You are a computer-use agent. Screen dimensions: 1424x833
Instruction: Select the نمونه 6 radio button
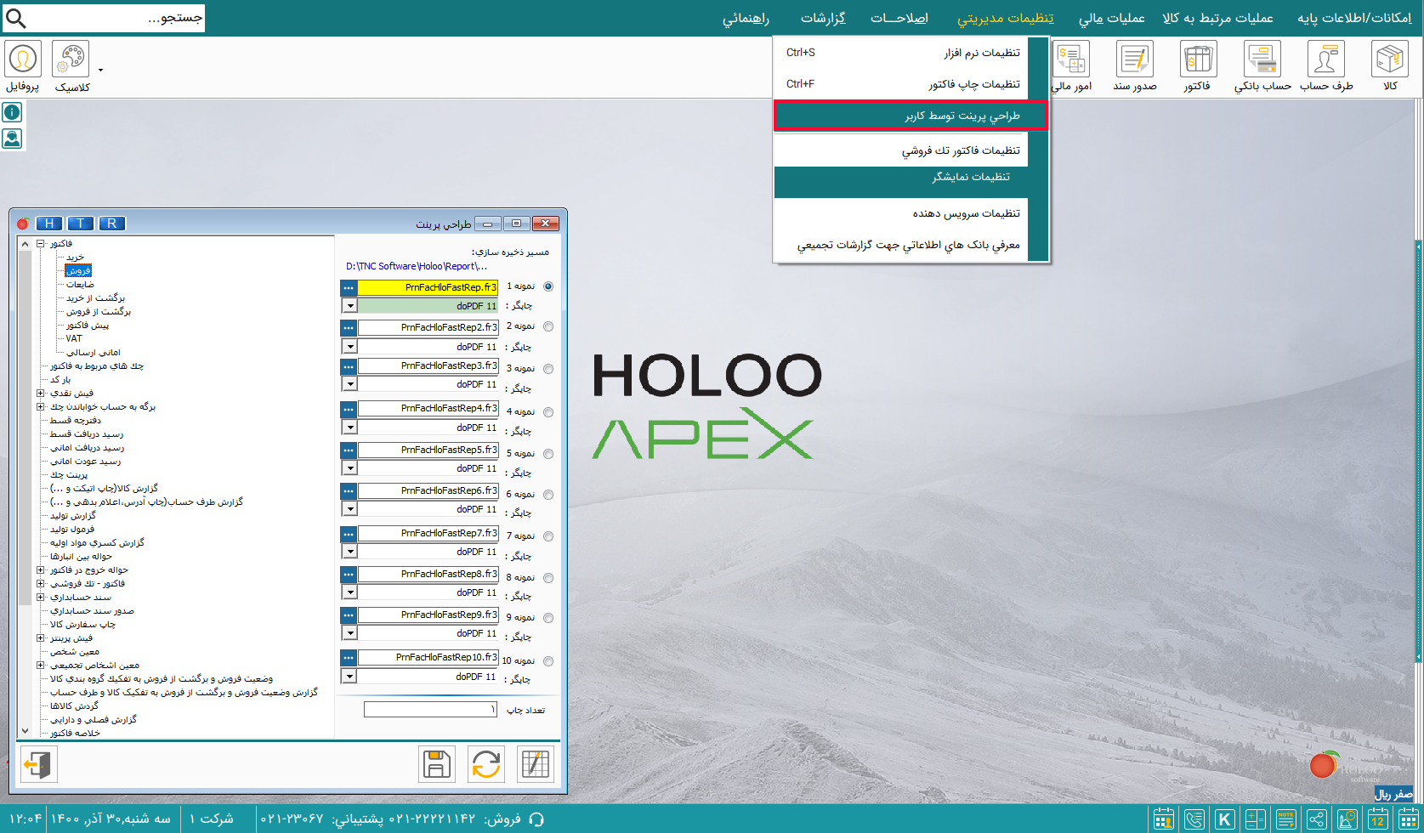tap(548, 495)
